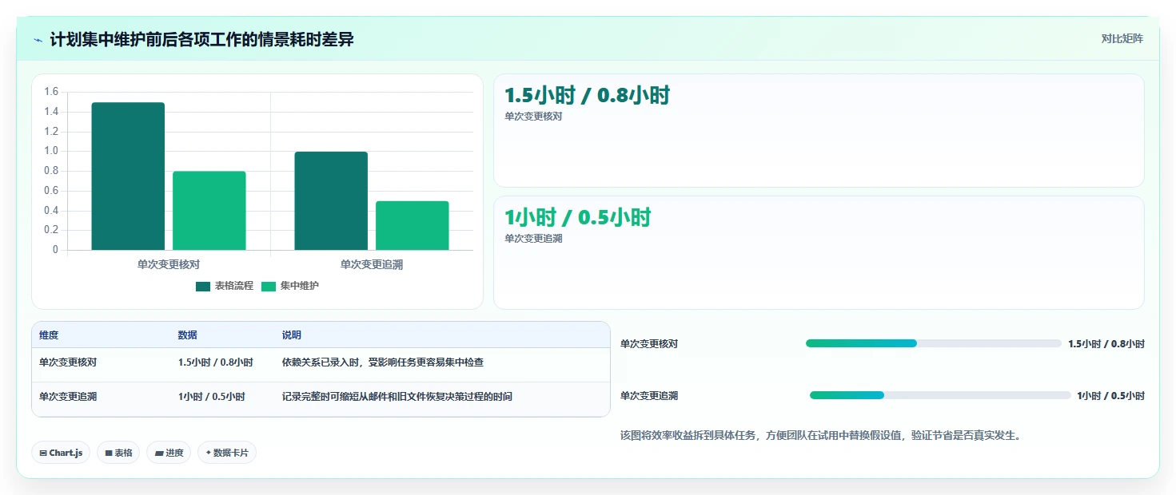The image size is (1176, 495).
Task: Toggle the 表格流程 legend swatch
Action: 203,286
